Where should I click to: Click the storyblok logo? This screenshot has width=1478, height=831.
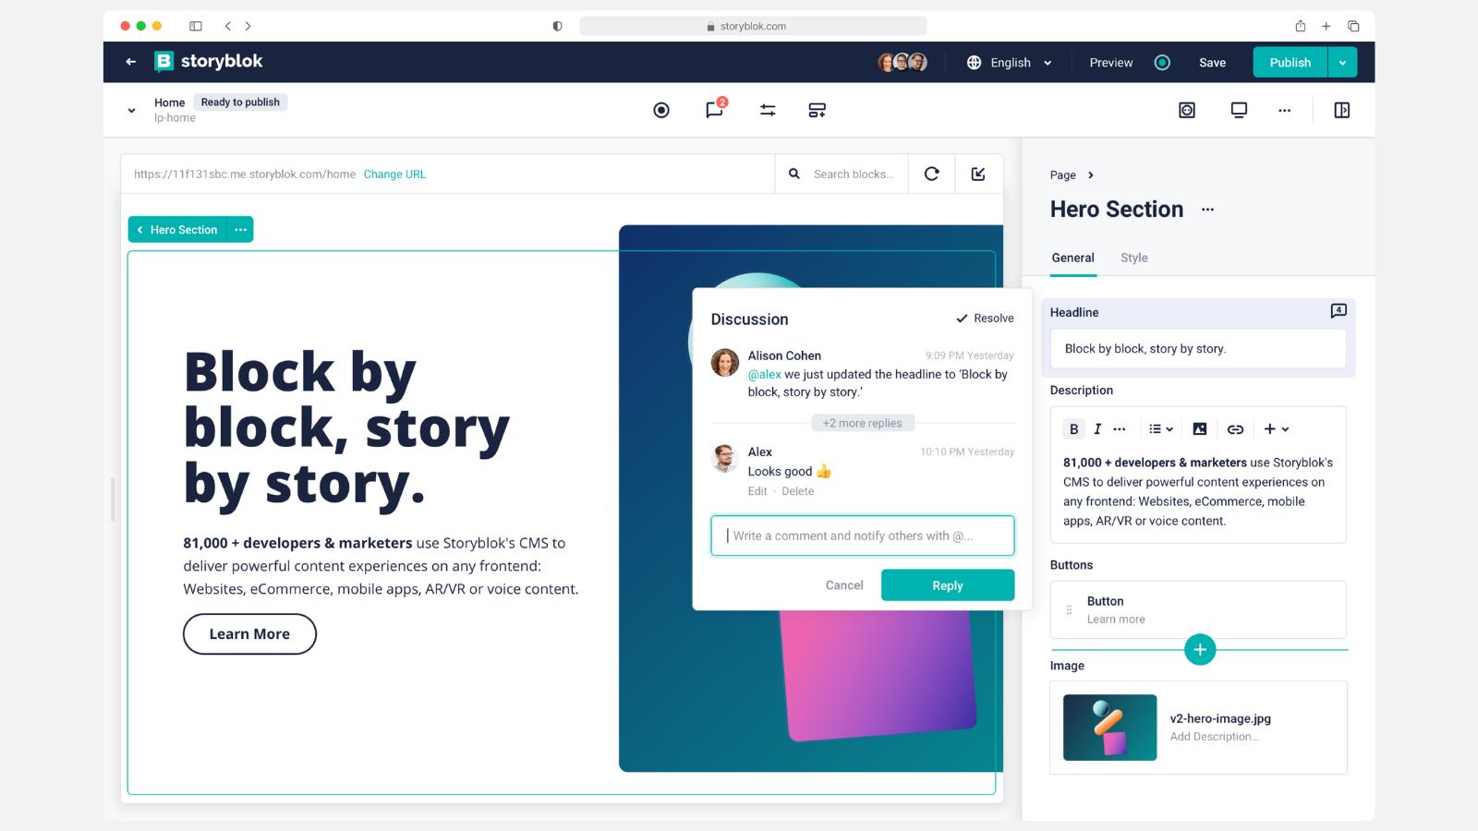point(208,61)
